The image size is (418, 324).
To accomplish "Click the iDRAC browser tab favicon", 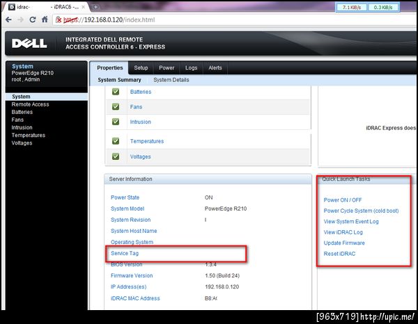I will pos(12,7).
